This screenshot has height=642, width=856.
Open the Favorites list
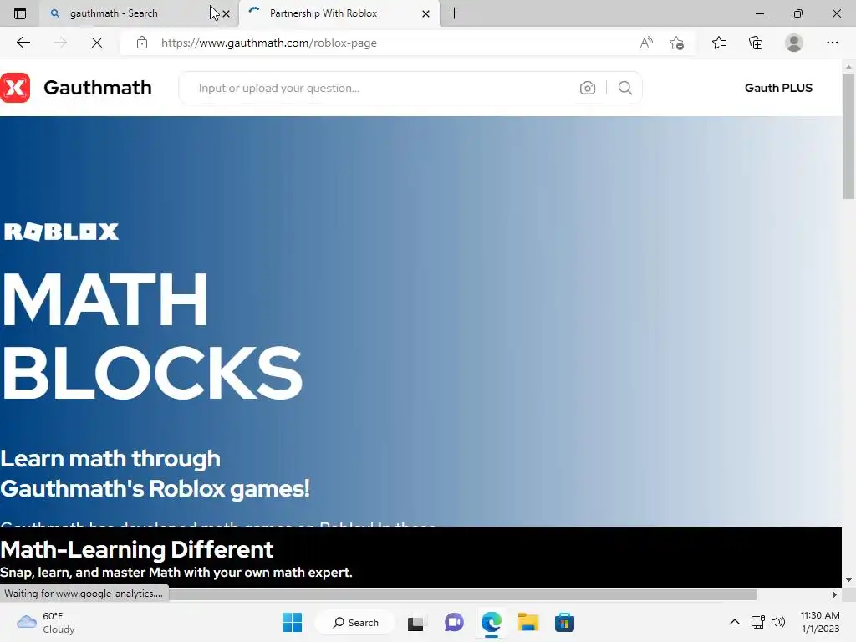719,43
